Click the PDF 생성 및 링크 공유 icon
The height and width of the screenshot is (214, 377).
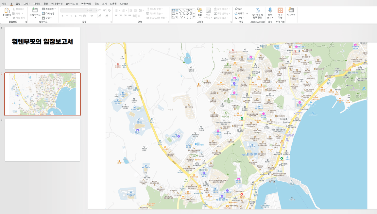point(257,11)
